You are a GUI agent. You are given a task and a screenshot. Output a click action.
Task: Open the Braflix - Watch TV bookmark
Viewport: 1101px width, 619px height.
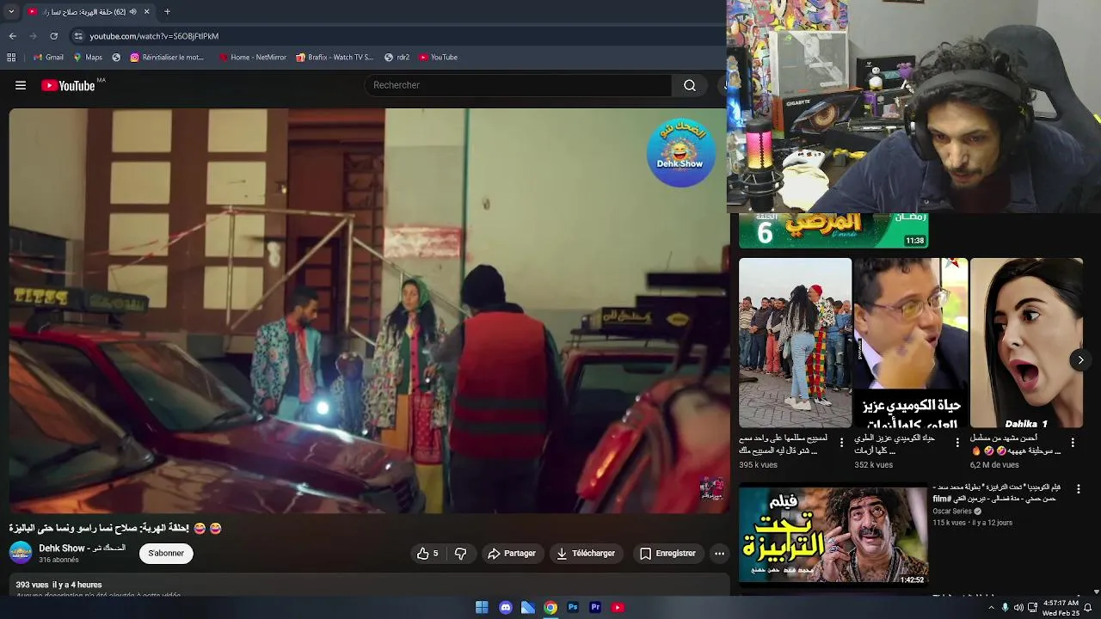tap(335, 58)
